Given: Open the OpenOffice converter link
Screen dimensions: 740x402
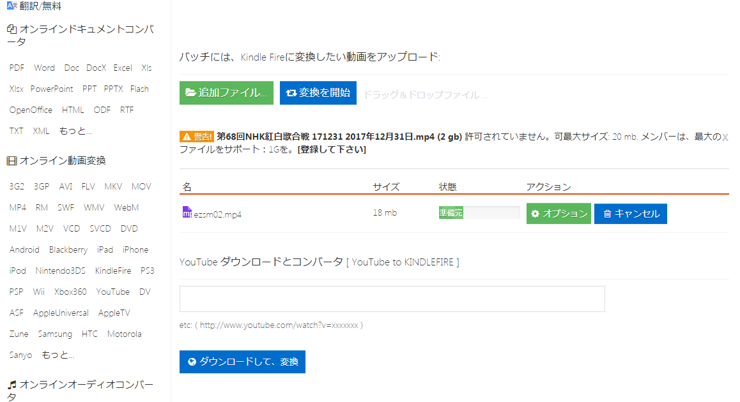Looking at the screenshot, I should (31, 110).
